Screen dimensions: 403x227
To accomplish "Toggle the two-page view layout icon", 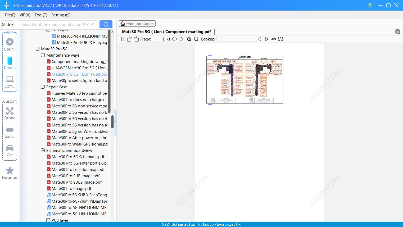I will (121, 39).
